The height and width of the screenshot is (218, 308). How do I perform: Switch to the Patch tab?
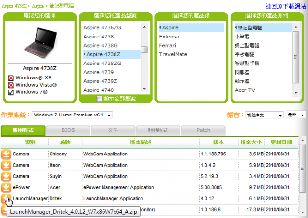tap(203, 130)
